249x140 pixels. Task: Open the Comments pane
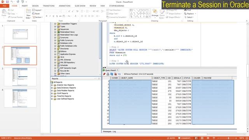184,138
